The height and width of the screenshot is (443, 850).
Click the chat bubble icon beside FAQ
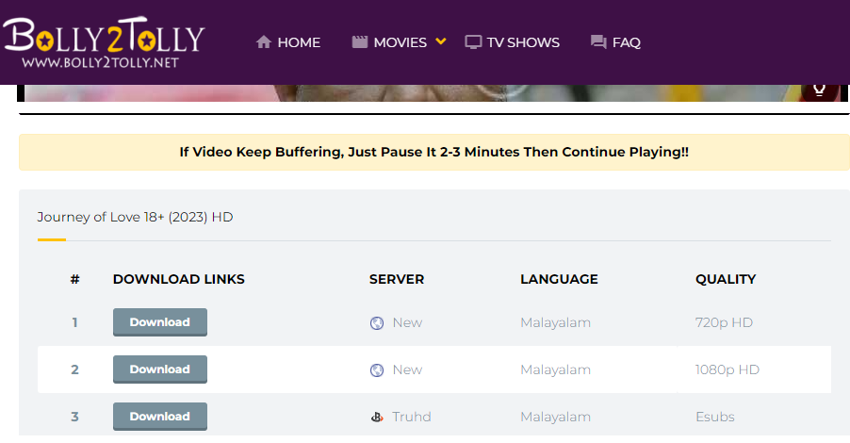point(597,42)
